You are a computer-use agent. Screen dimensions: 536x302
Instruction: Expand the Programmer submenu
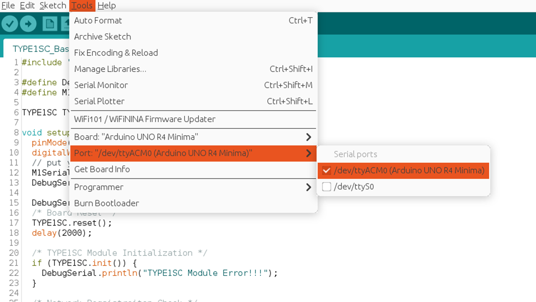click(x=193, y=187)
